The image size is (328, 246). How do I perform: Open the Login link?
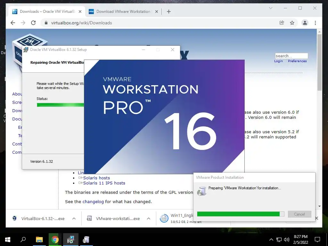pos(278,61)
